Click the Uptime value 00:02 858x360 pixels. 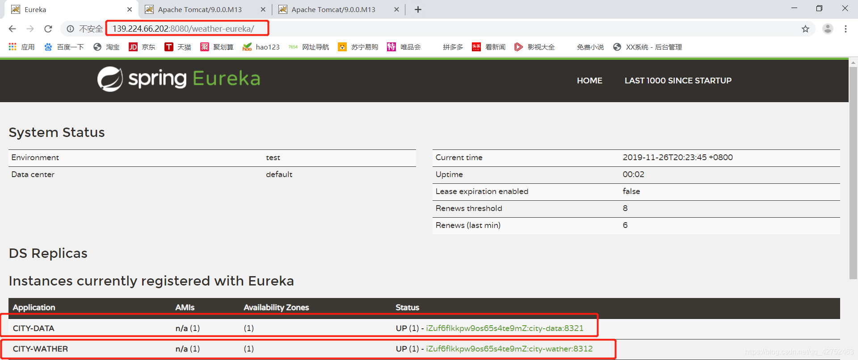(x=633, y=174)
